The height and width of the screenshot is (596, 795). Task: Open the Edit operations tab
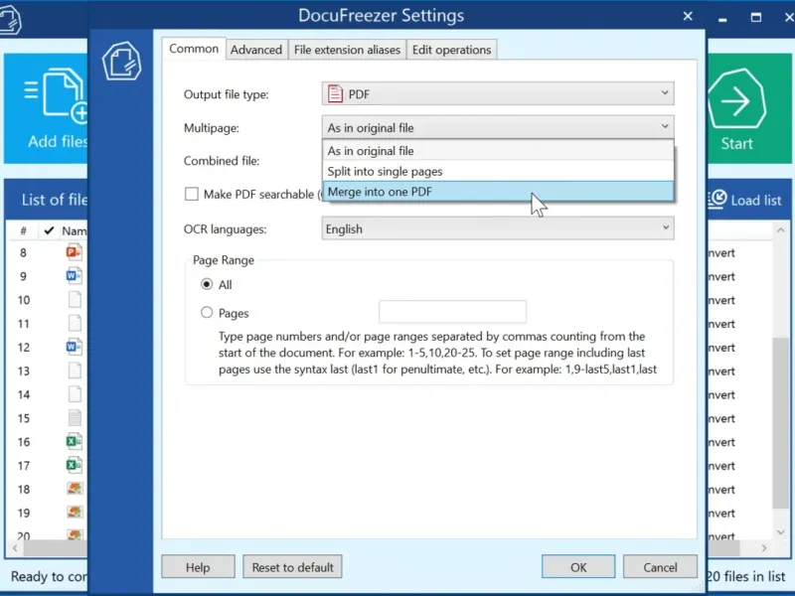click(452, 50)
